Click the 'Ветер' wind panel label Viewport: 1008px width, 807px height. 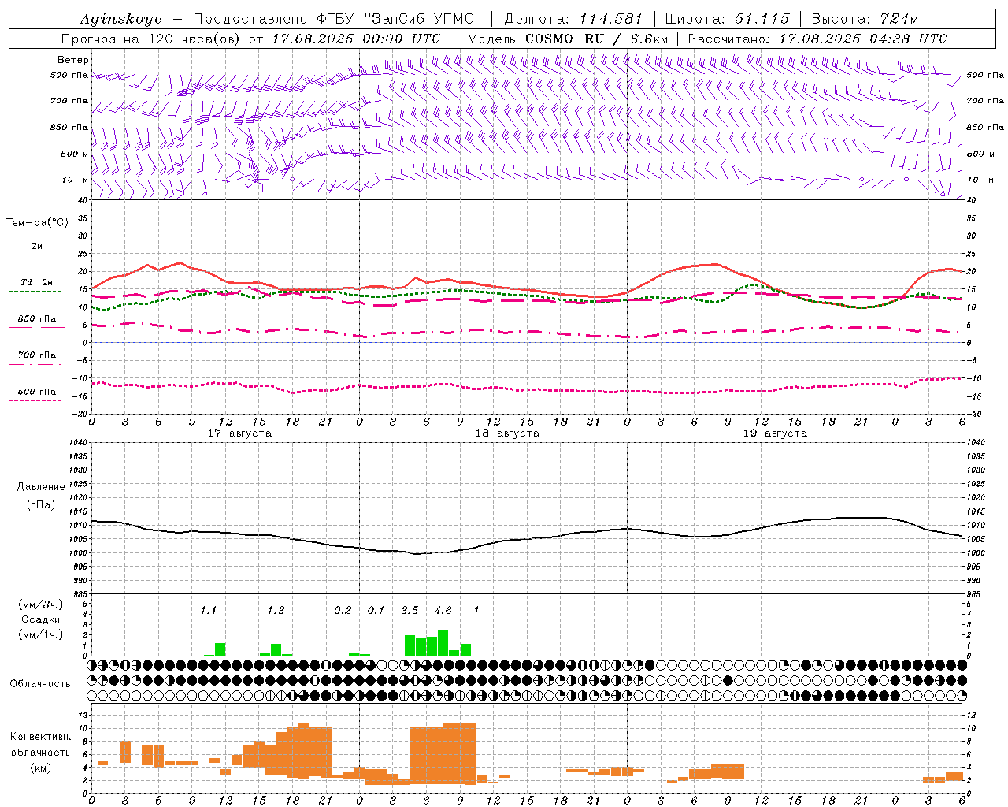(x=73, y=60)
